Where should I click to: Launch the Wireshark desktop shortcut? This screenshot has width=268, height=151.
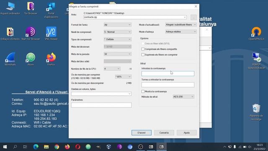pyautogui.click(x=10, y=59)
